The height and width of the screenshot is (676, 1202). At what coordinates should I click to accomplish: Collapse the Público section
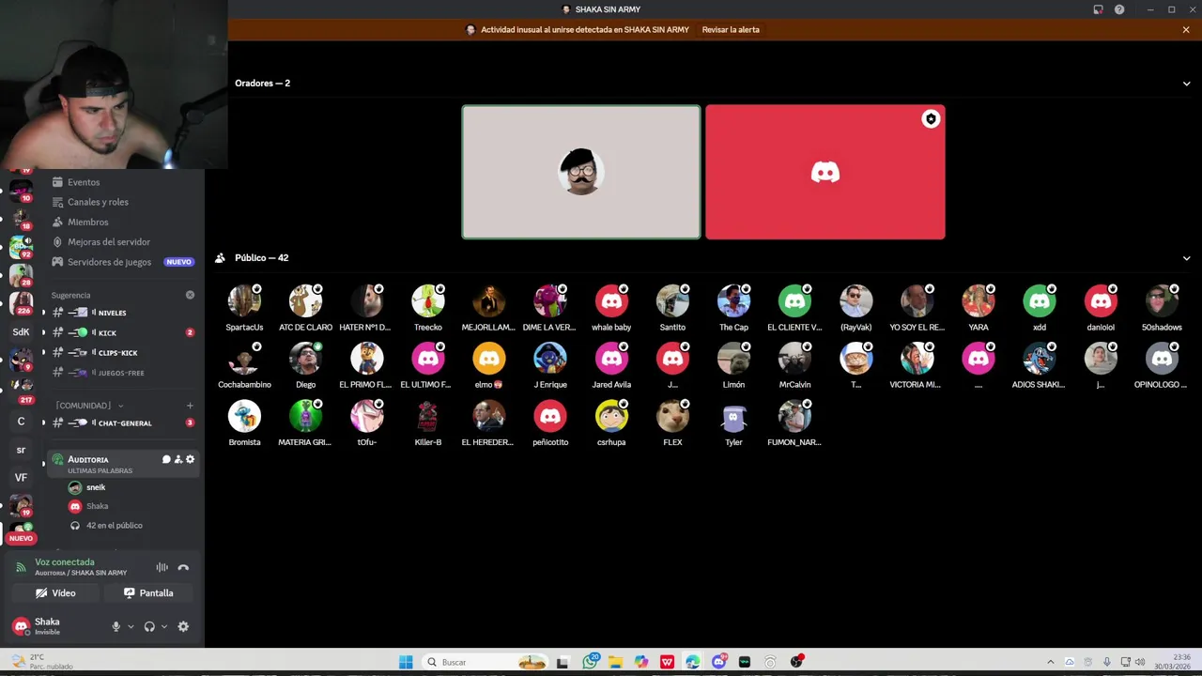pos(1186,258)
